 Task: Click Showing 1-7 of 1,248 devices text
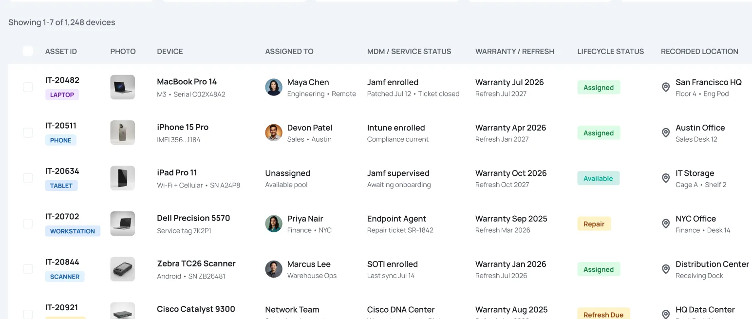point(62,22)
